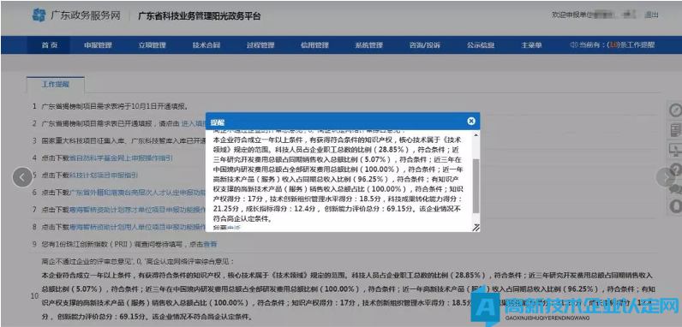Click 广东省科技业务管理阳光政务平台 title
The width and height of the screenshot is (682, 327).
(200, 16)
